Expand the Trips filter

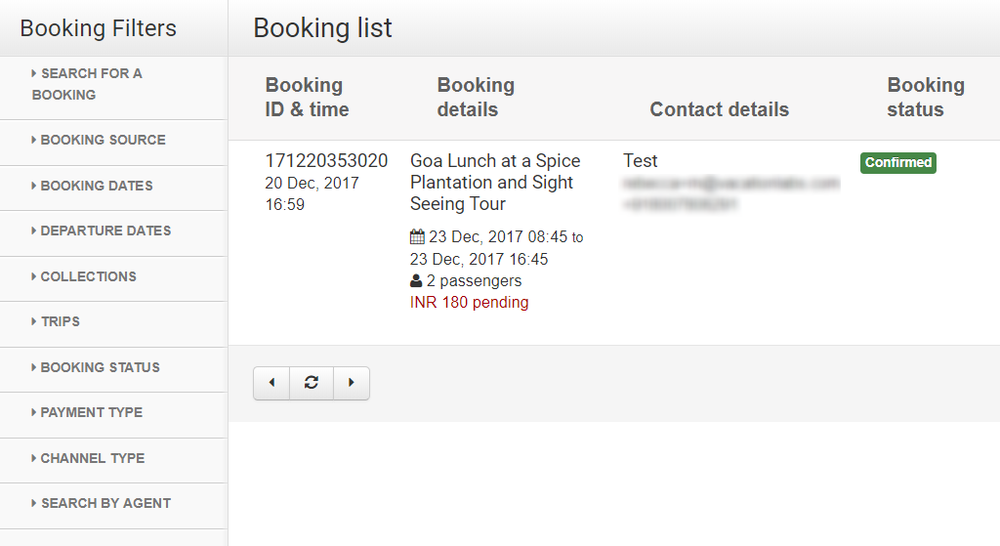coord(60,321)
